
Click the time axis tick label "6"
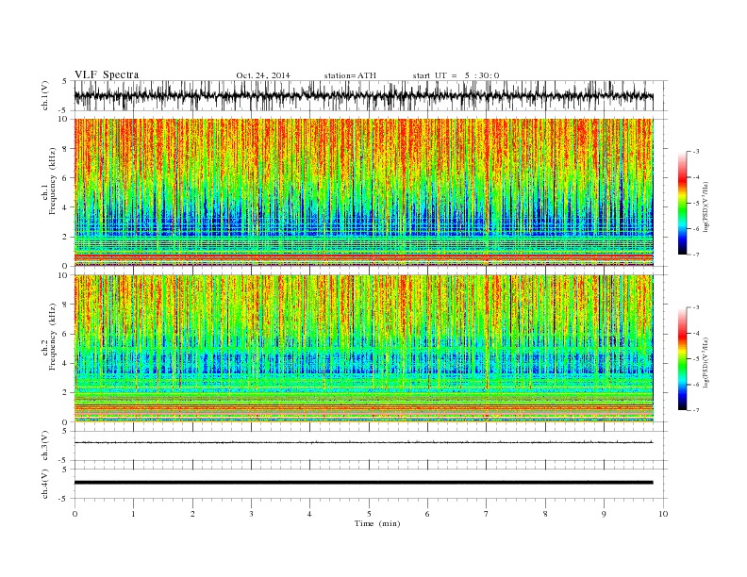tap(428, 514)
